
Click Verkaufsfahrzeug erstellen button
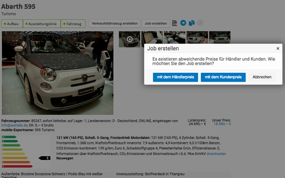pos(114,23)
